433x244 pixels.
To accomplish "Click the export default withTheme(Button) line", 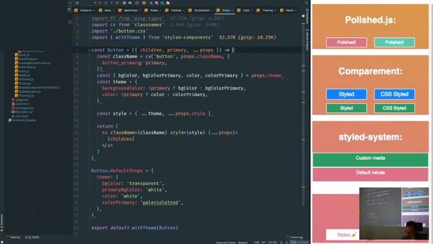I will click(135, 228).
